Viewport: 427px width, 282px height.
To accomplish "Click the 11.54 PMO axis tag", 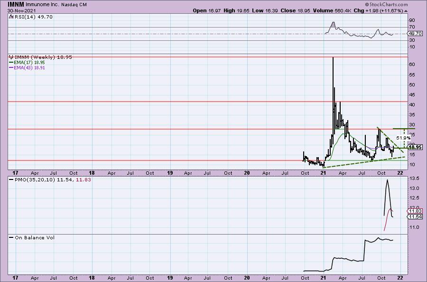I will [415, 217].
